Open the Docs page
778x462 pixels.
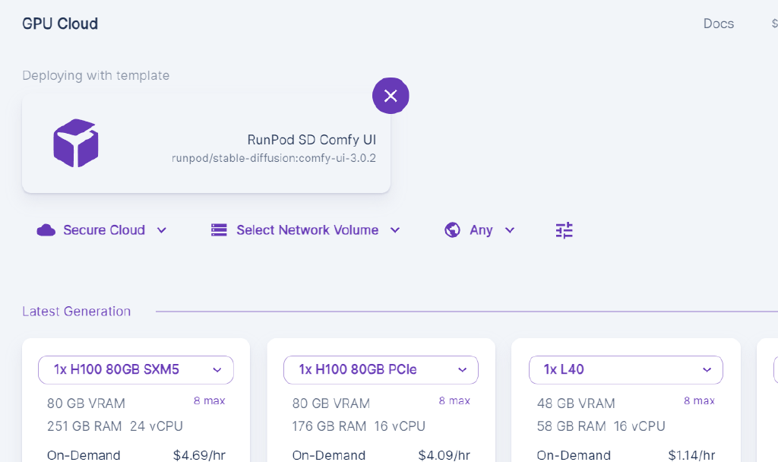718,24
